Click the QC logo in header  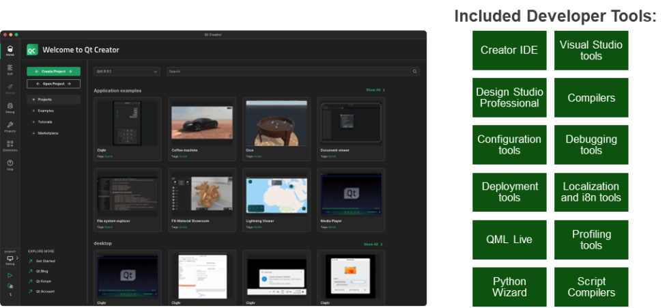tap(33, 50)
